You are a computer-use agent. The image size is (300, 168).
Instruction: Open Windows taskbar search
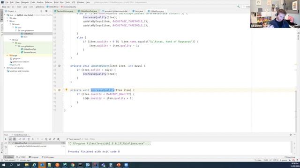(x=11, y=165)
